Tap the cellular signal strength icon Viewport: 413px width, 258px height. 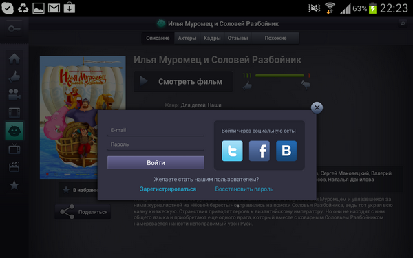point(346,9)
